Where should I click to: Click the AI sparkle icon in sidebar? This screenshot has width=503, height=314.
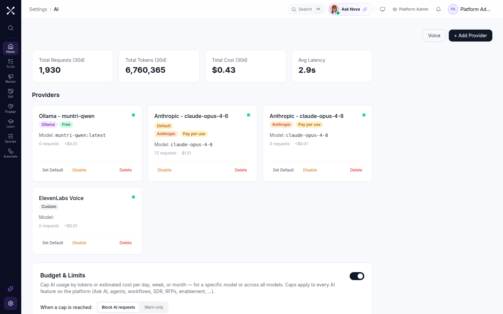pyautogui.click(x=11, y=289)
